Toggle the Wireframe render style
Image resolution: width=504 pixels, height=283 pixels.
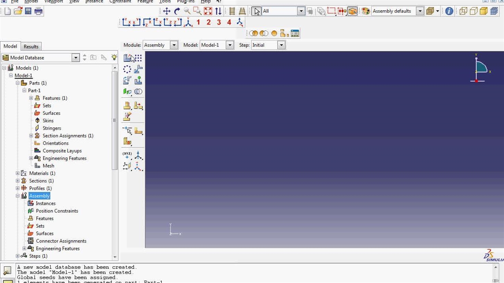coord(463,11)
